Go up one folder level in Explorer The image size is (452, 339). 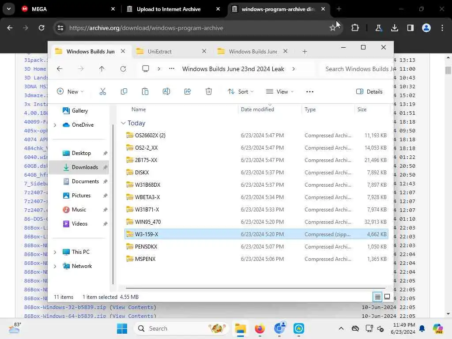102,69
